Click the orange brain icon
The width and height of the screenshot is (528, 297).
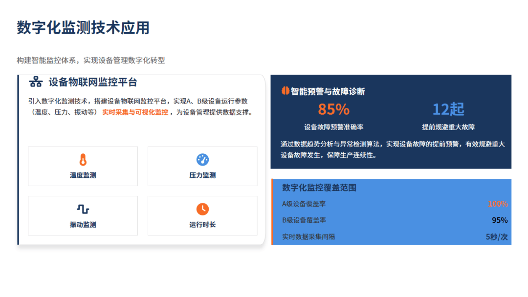285,91
